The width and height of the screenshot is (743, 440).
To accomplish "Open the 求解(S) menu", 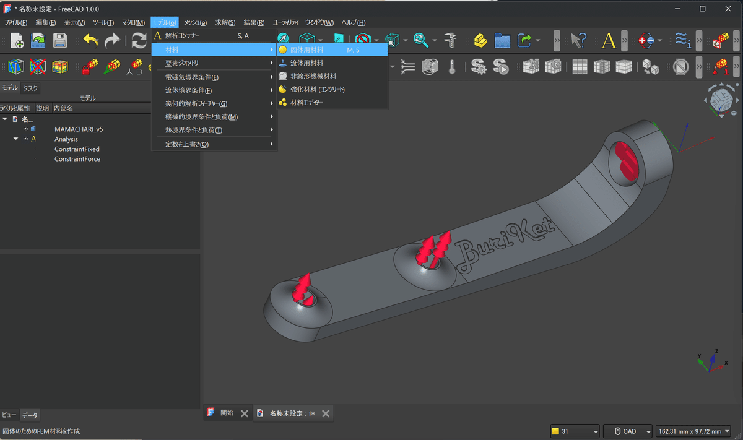I will point(225,22).
